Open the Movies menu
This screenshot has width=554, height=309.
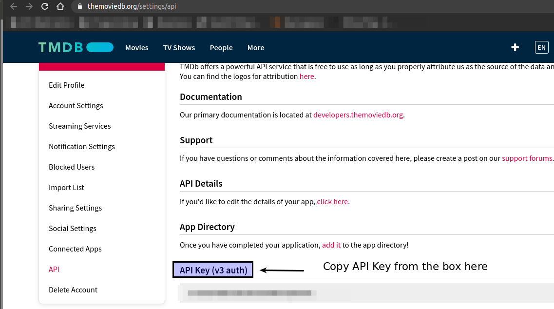pyautogui.click(x=137, y=48)
